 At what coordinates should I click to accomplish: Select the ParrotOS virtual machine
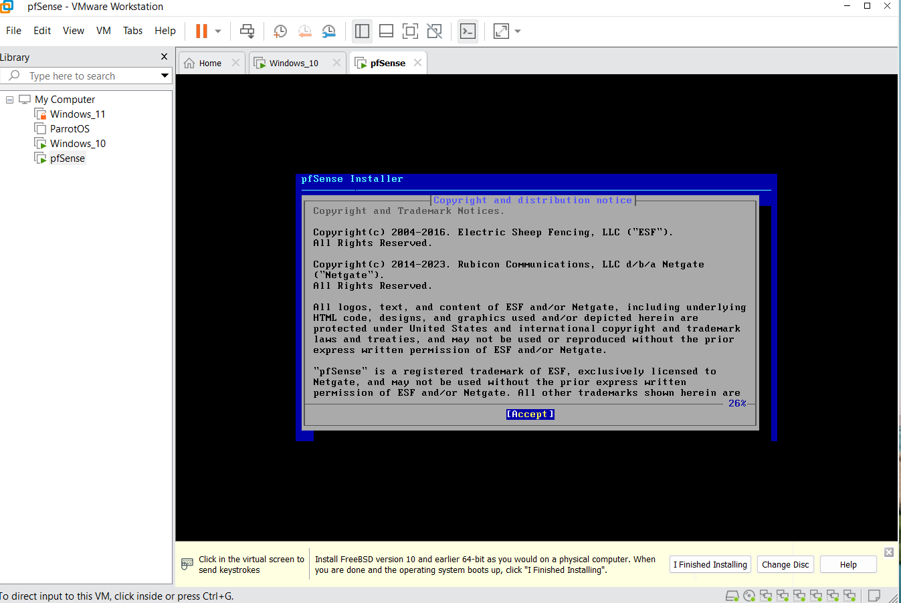pyautogui.click(x=70, y=129)
